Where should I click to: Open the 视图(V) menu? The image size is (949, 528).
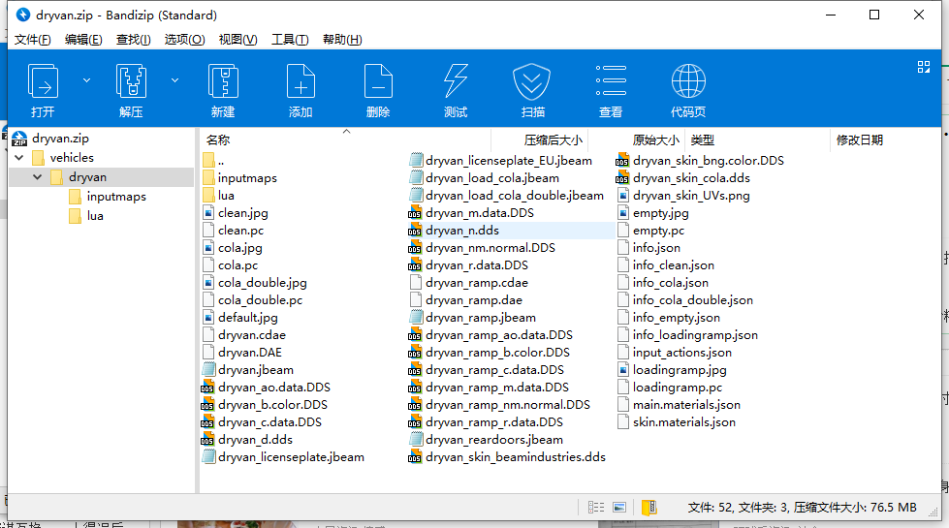point(237,40)
